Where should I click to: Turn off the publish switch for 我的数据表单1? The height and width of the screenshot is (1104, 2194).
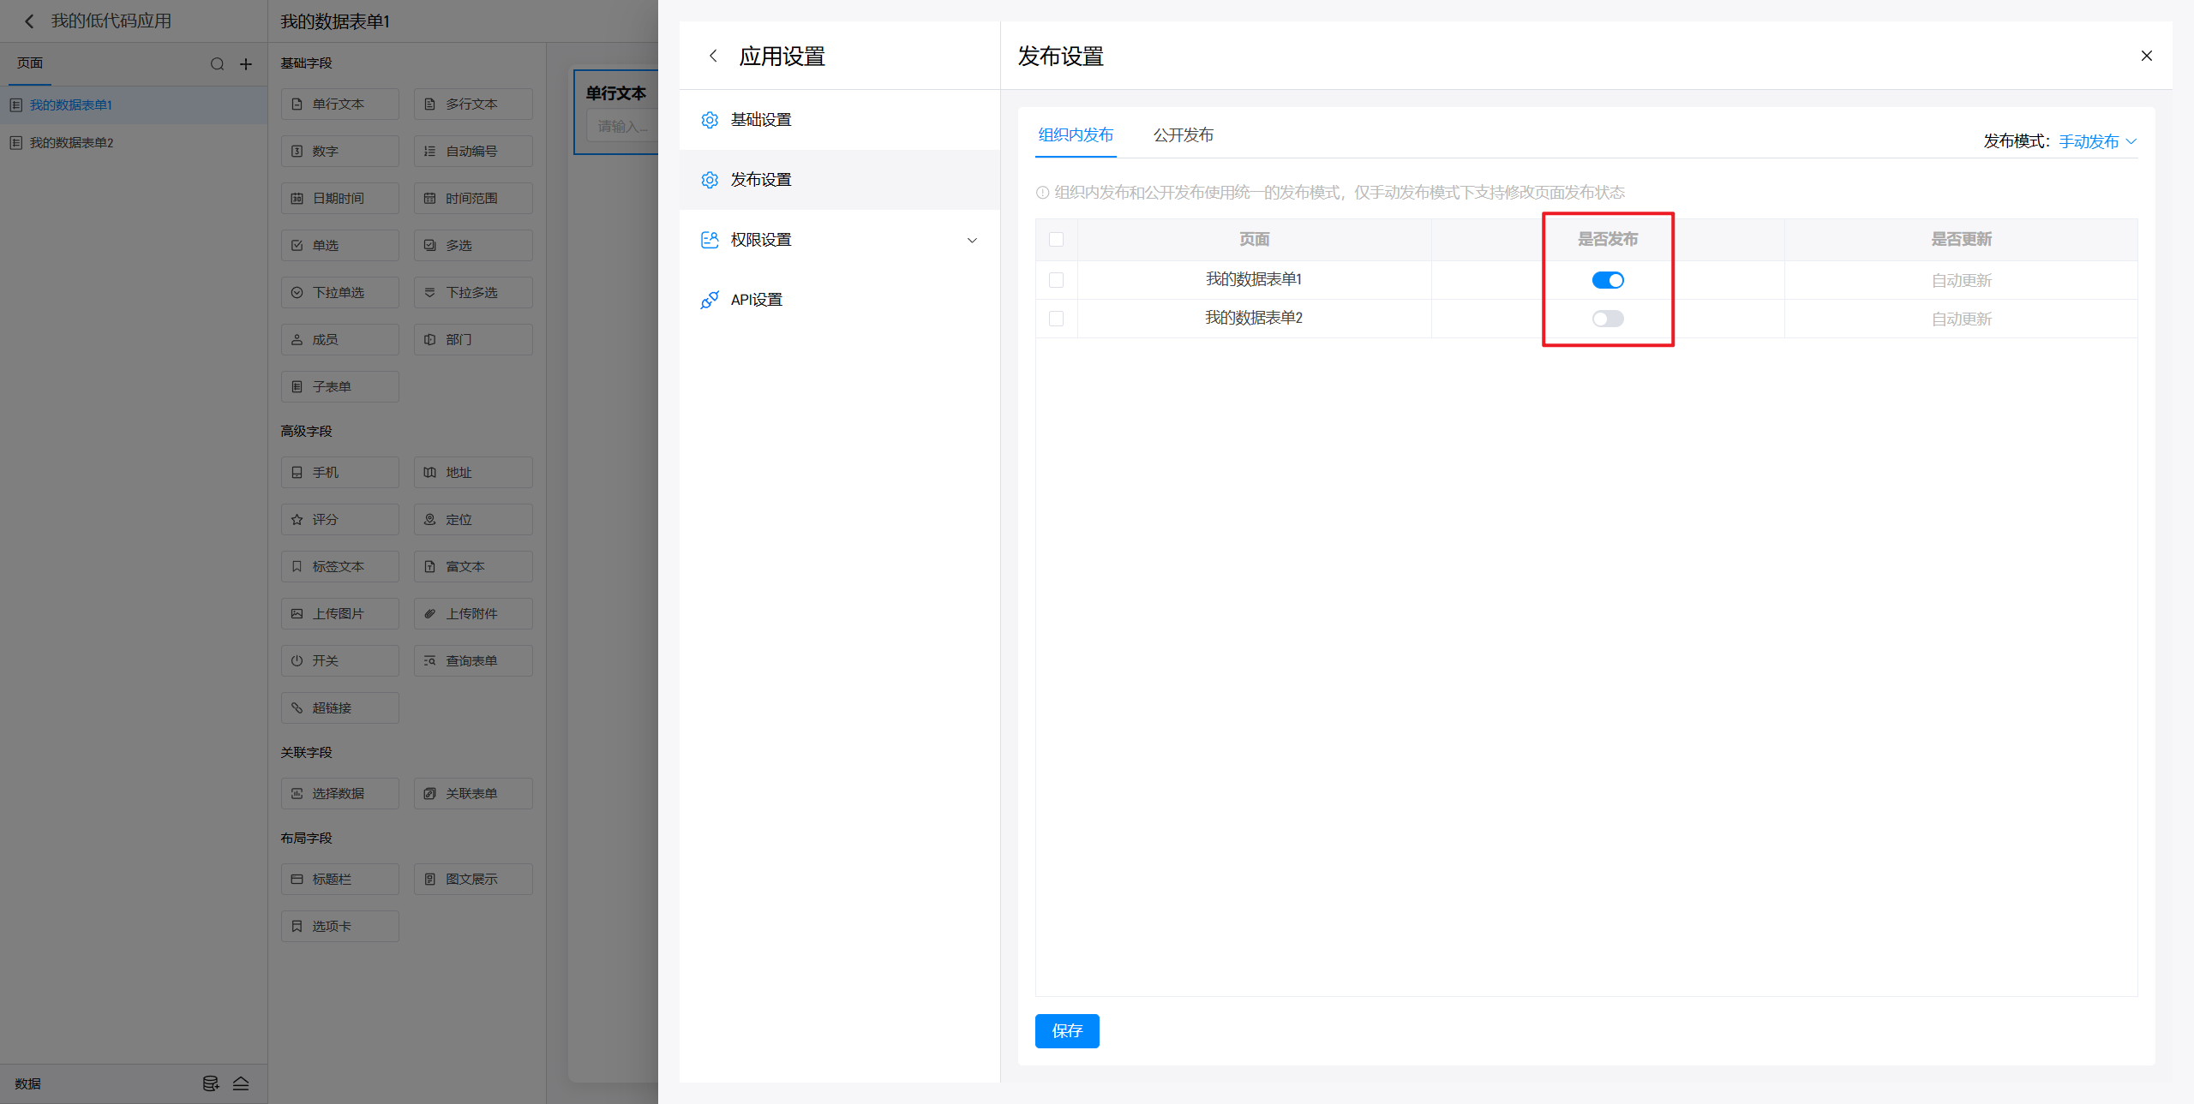click(x=1607, y=280)
